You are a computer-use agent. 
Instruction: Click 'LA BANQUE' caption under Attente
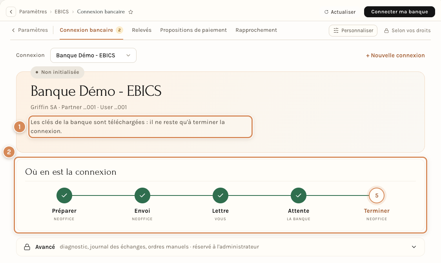pyautogui.click(x=299, y=219)
